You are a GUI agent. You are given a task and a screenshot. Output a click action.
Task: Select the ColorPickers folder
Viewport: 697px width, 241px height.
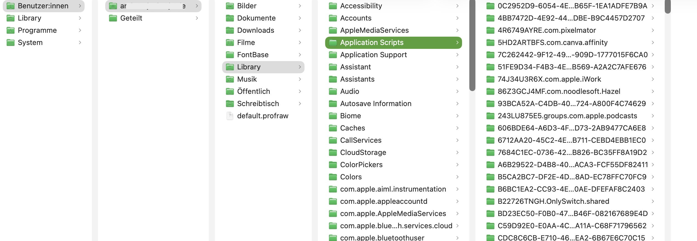pyautogui.click(x=361, y=165)
